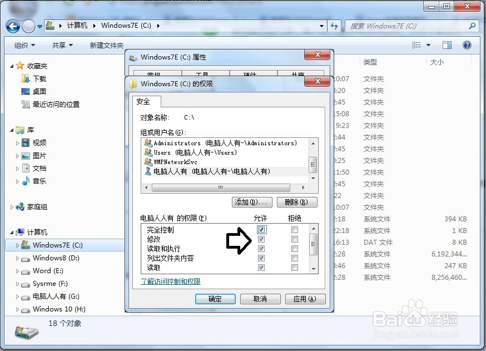This screenshot has height=351, width=486.
Task: Expand the 家庭组 tree node
Action: 12,207
